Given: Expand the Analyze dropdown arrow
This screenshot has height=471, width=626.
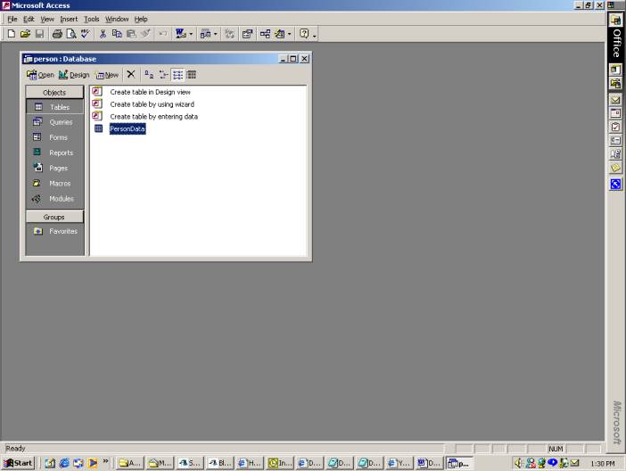Looking at the screenshot, I should (x=216, y=34).
